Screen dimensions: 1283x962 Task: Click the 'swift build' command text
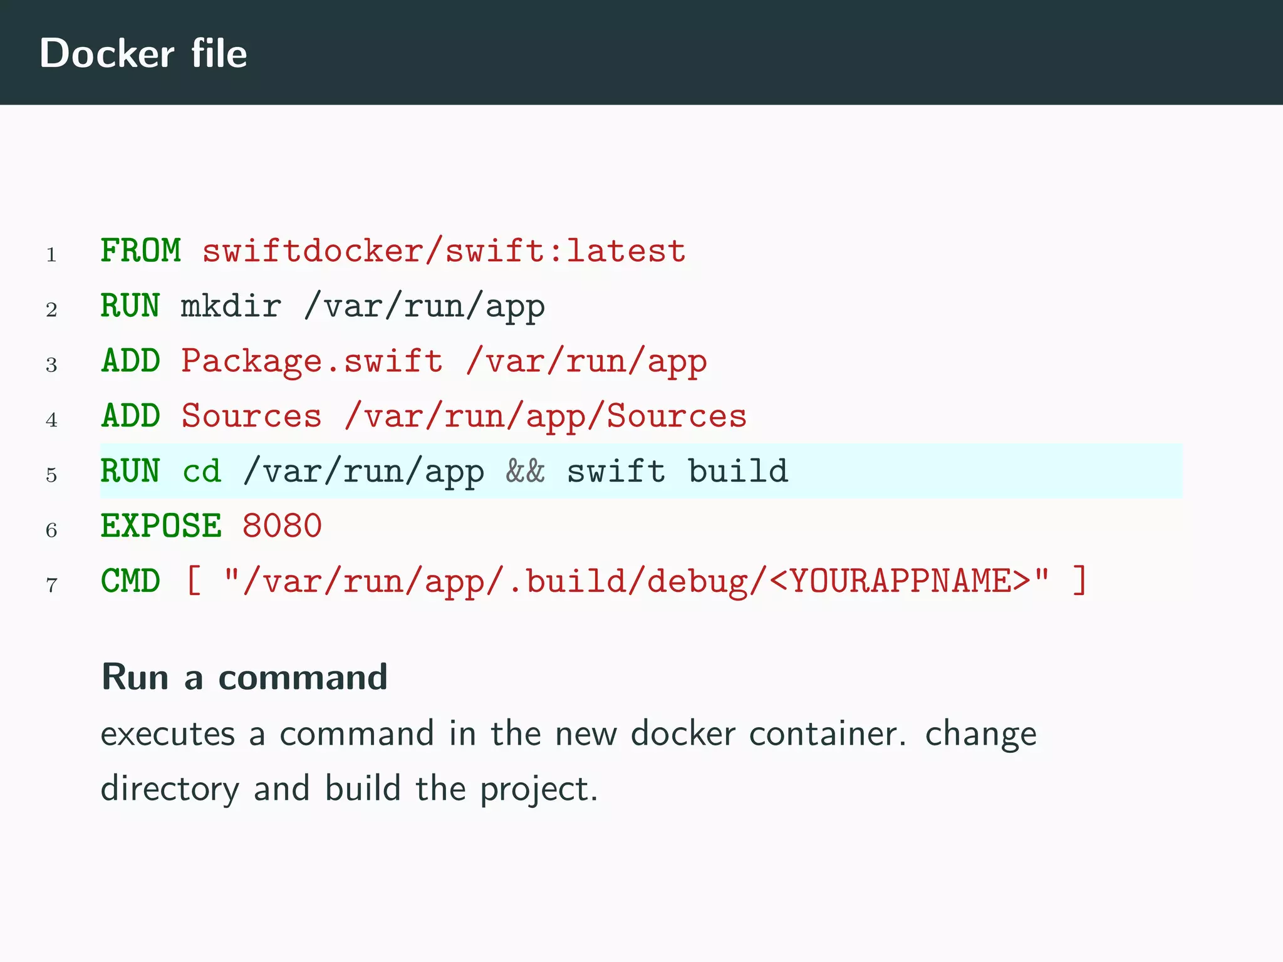tap(677, 471)
